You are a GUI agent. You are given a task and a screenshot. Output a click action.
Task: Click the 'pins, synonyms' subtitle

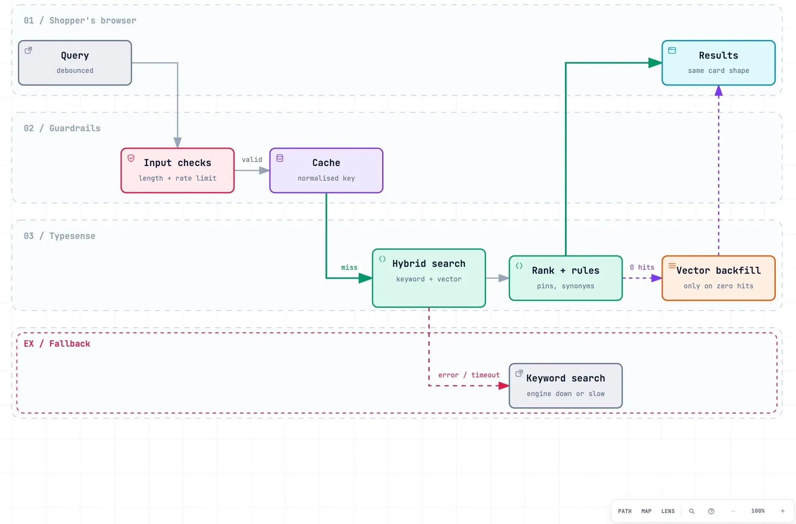coord(566,286)
